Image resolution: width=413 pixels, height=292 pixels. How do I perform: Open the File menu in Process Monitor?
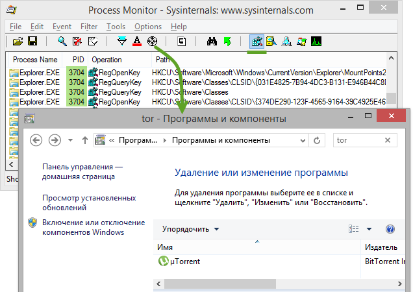(x=16, y=27)
